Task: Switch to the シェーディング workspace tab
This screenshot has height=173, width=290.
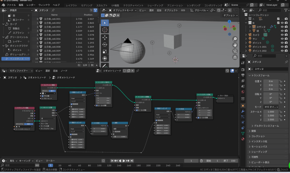Action: click(155, 5)
